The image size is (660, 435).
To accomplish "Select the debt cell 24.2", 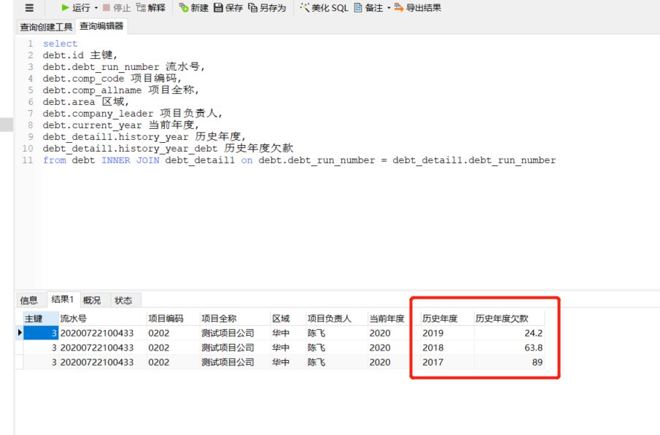I will tap(509, 333).
